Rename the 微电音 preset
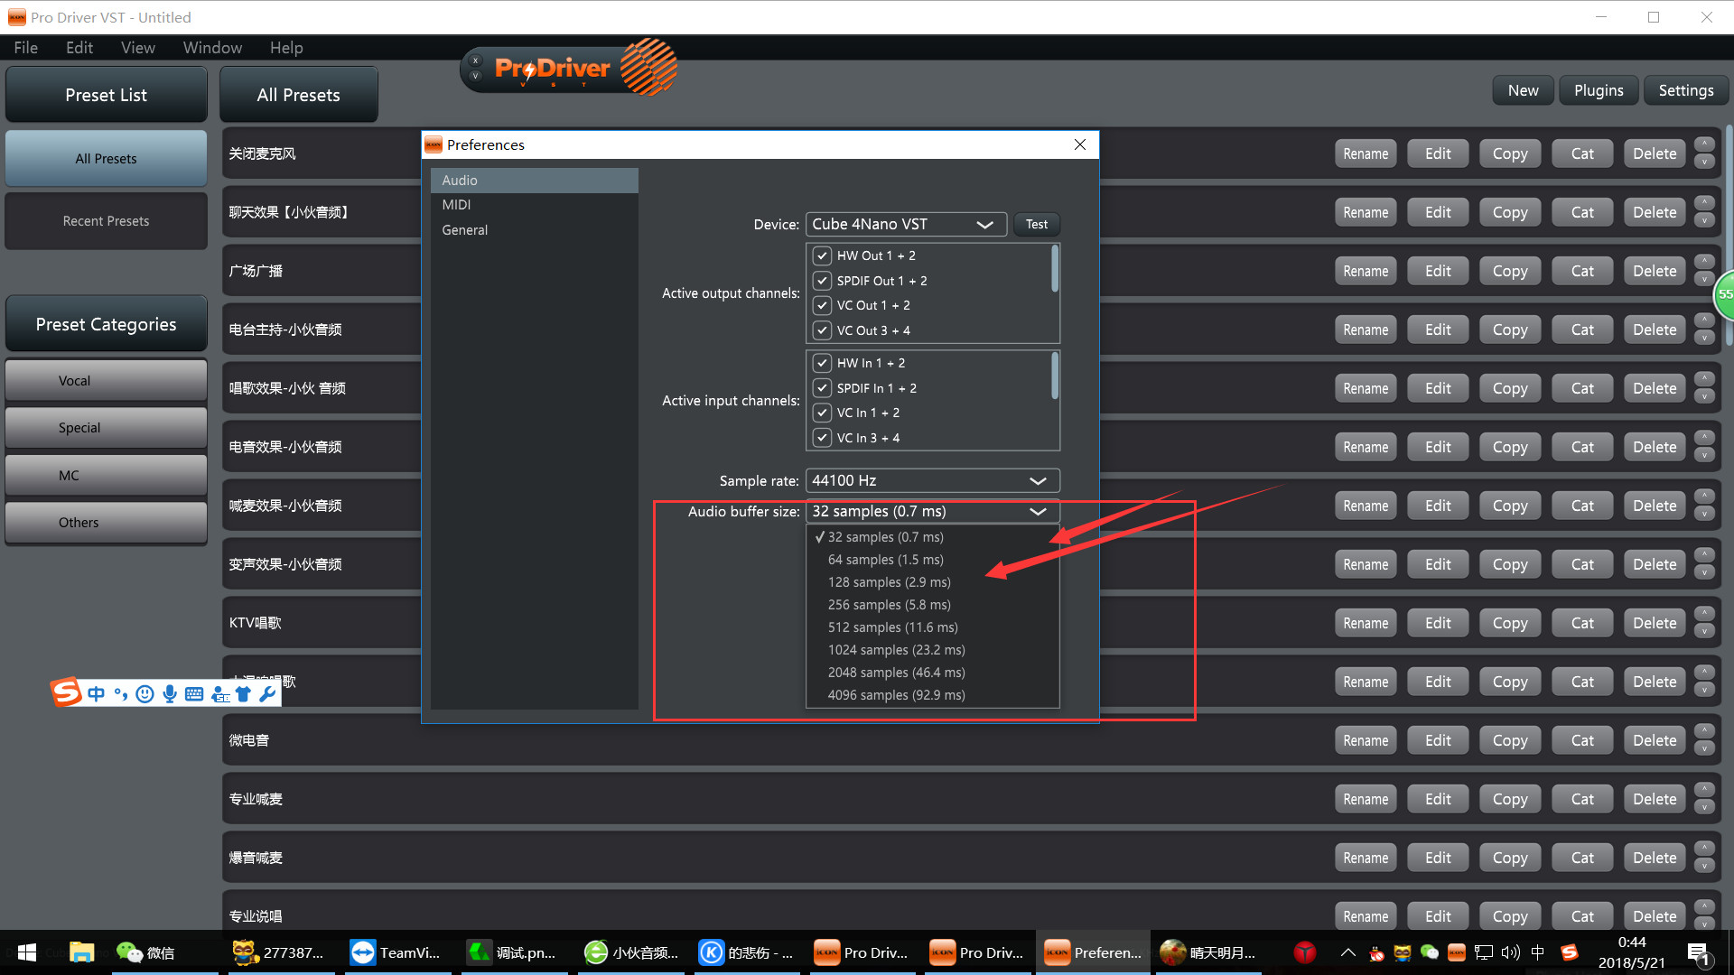 [x=1366, y=740]
